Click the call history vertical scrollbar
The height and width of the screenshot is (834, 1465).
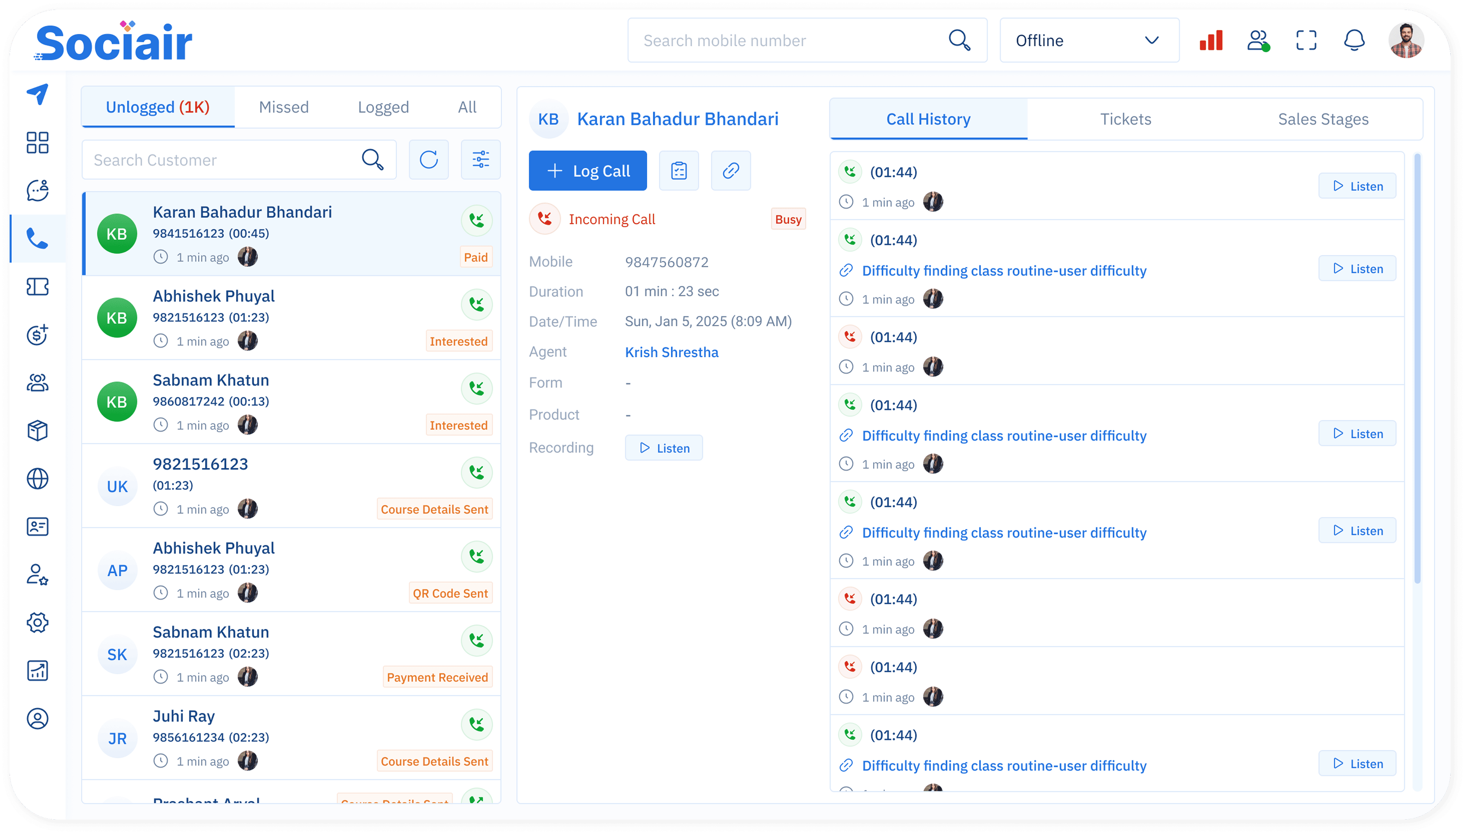(x=1417, y=367)
